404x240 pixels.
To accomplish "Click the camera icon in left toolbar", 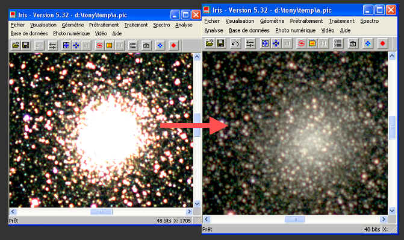I will point(146,46).
